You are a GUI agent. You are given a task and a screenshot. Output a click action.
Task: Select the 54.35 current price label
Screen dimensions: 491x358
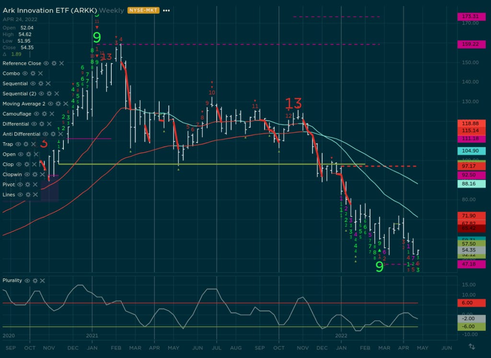pyautogui.click(x=471, y=250)
